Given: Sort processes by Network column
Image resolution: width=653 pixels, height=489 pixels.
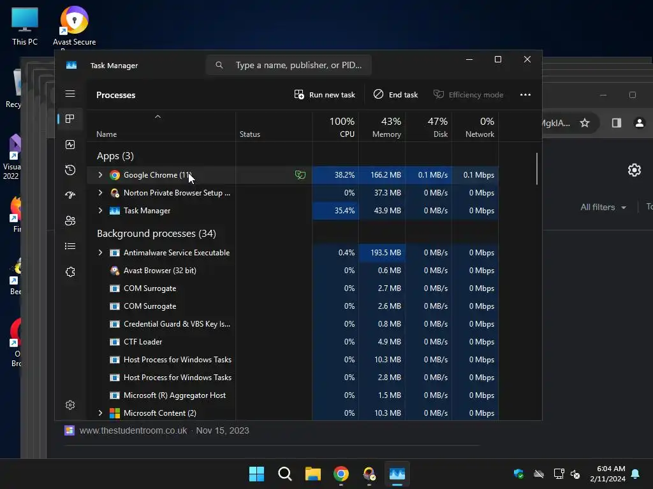Looking at the screenshot, I should pos(475,127).
